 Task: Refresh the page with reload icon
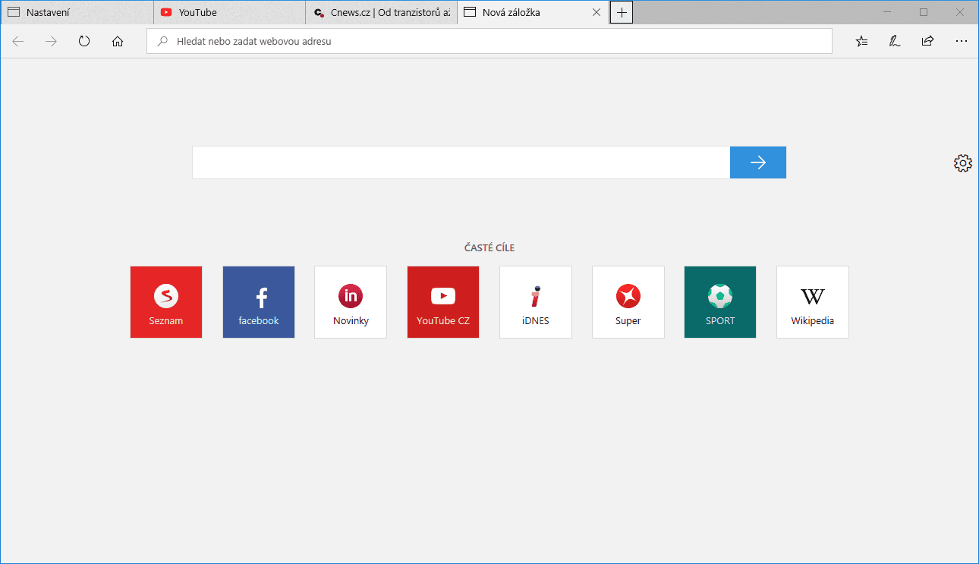tap(84, 41)
